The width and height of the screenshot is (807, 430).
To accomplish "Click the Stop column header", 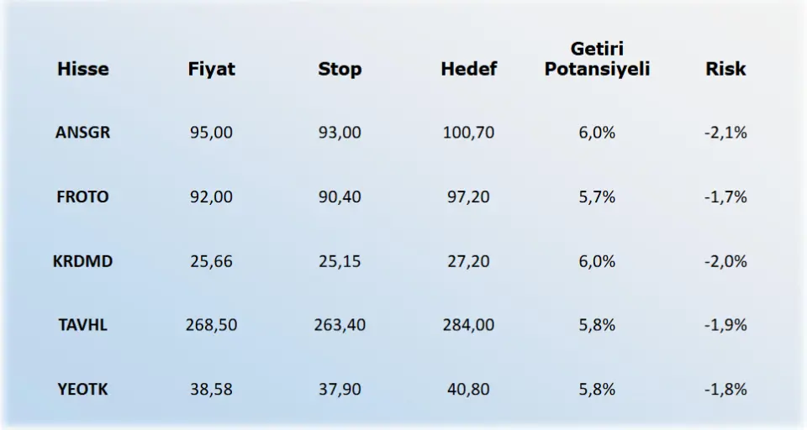I will point(340,69).
